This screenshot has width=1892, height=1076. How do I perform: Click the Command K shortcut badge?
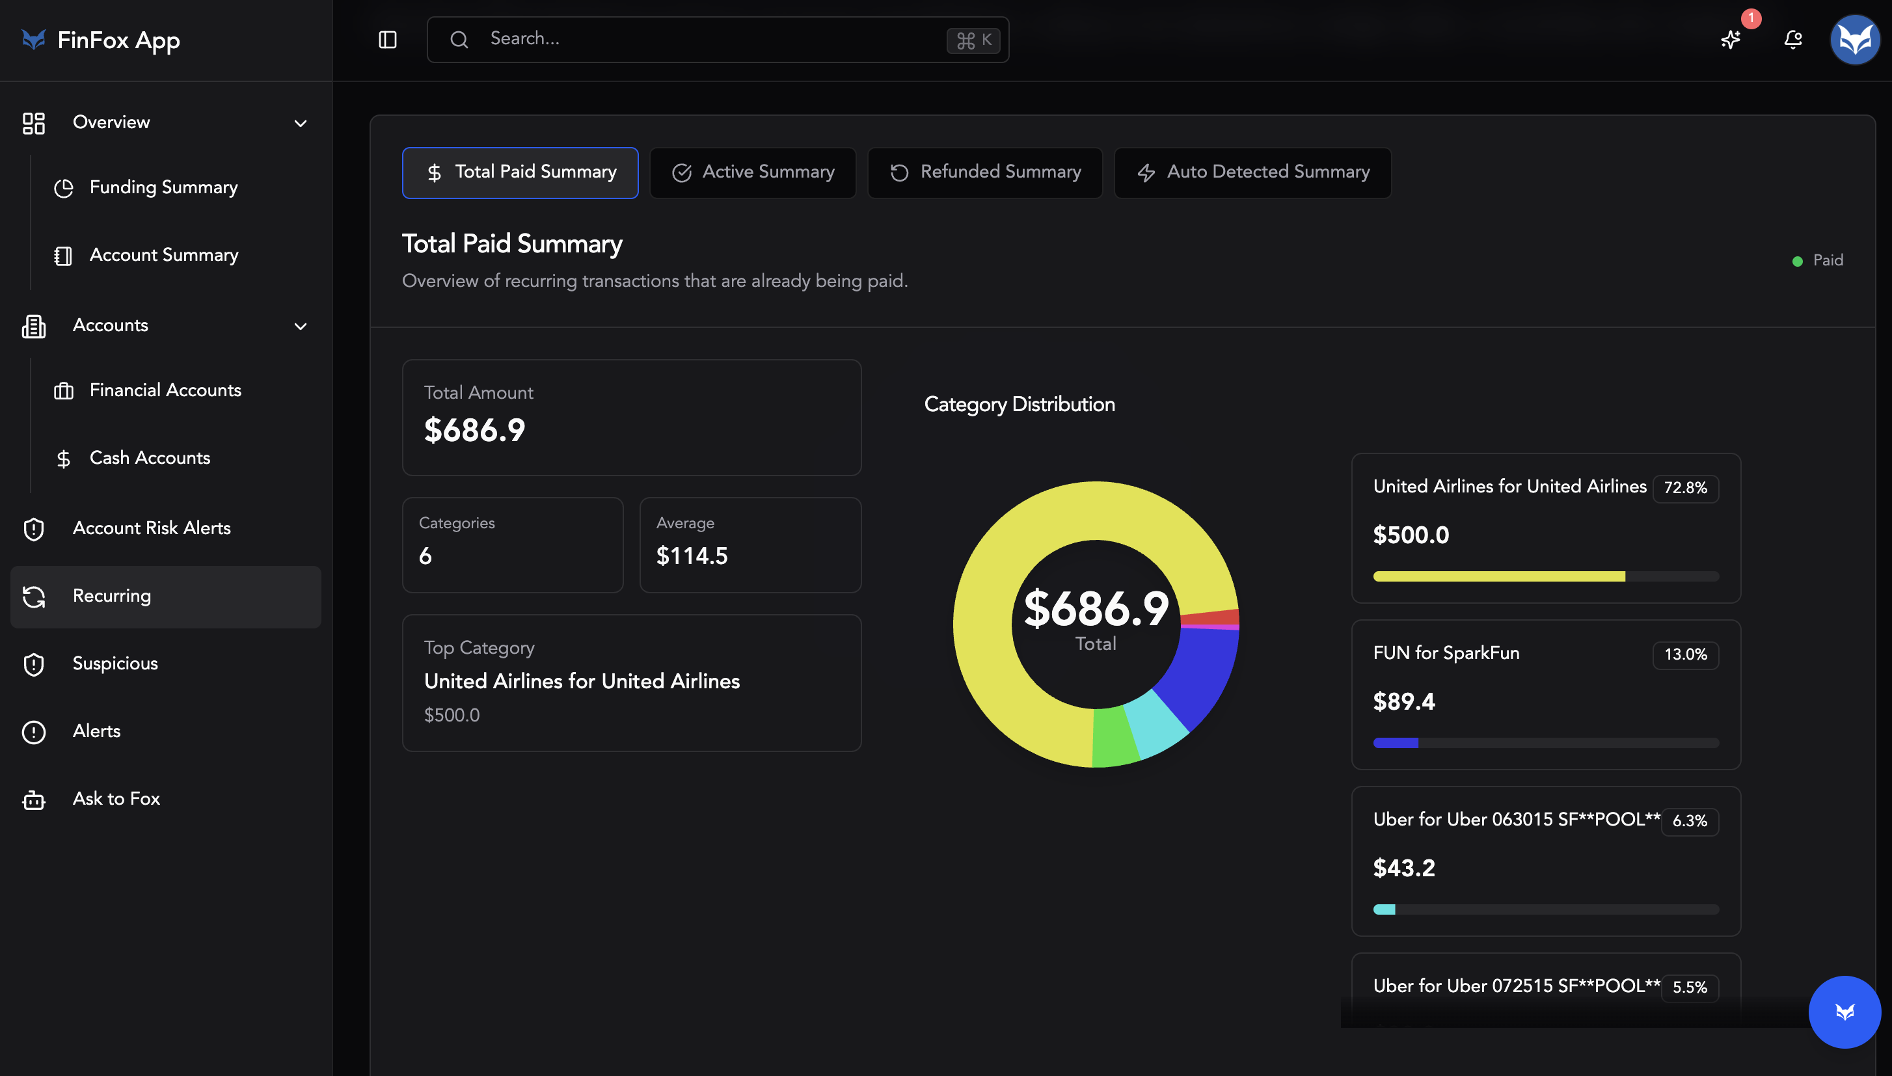973,40
